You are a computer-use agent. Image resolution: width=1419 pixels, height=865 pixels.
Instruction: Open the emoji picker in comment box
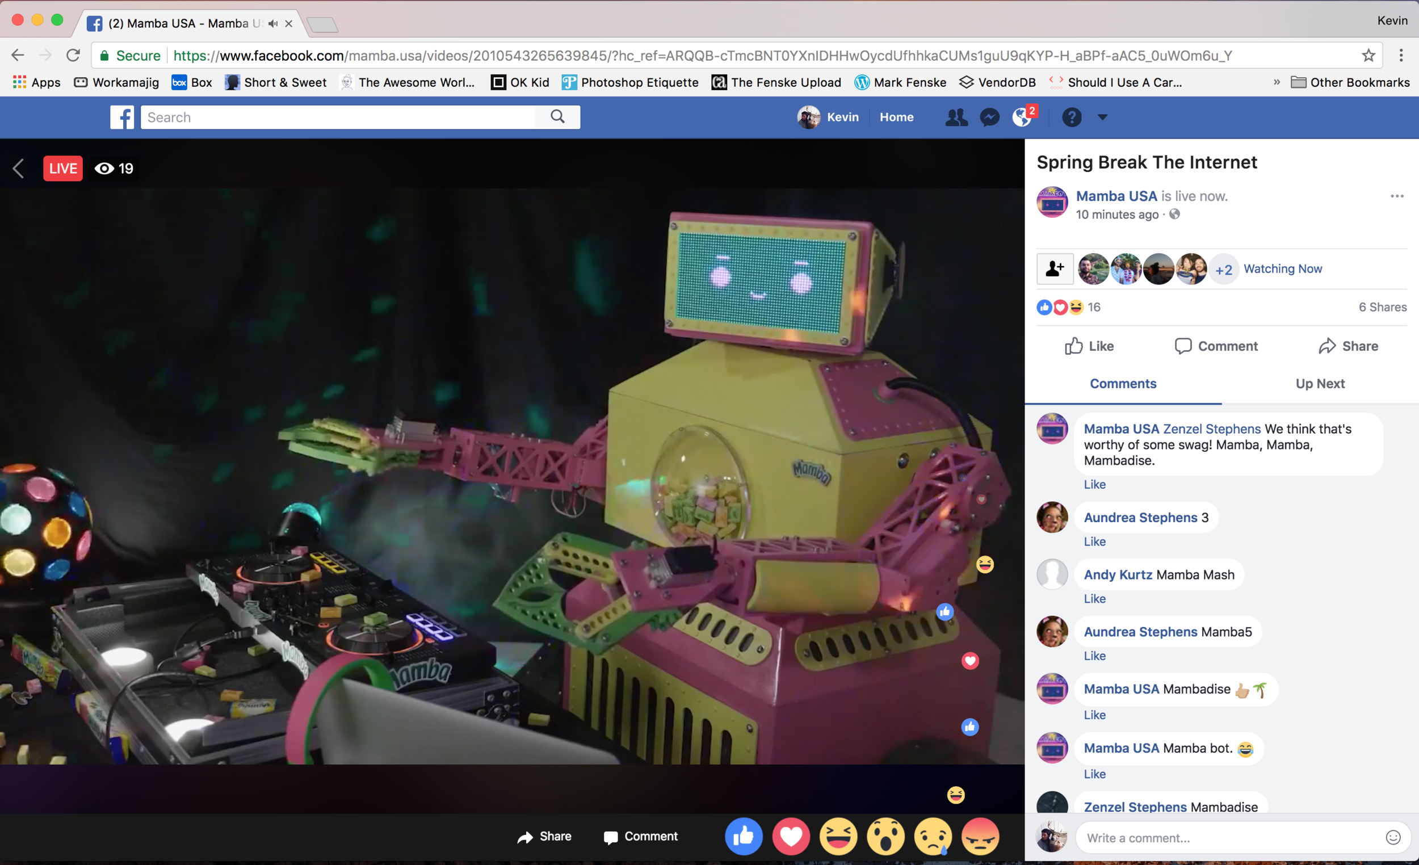[1392, 838]
